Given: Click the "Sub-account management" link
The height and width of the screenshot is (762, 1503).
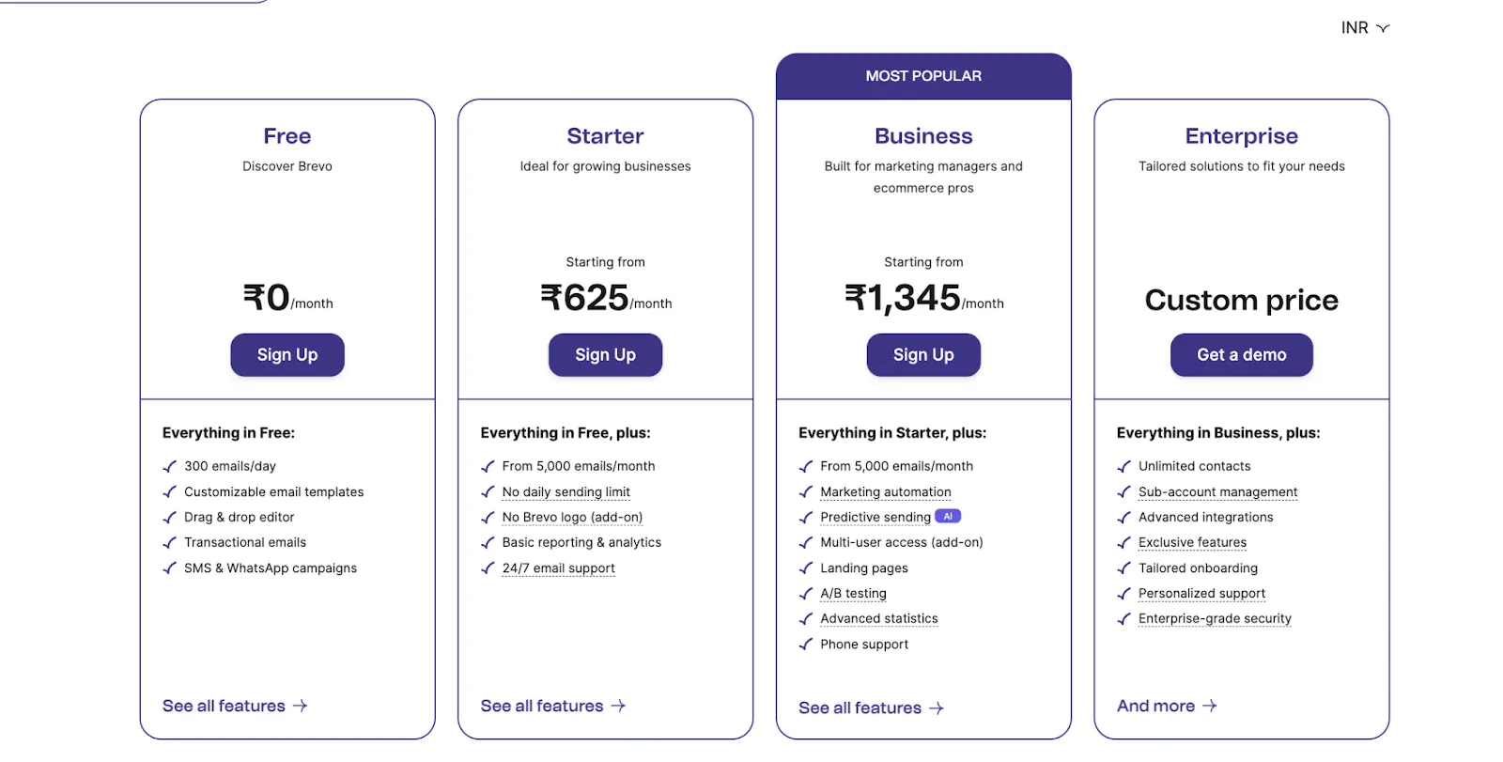Looking at the screenshot, I should click(1217, 491).
